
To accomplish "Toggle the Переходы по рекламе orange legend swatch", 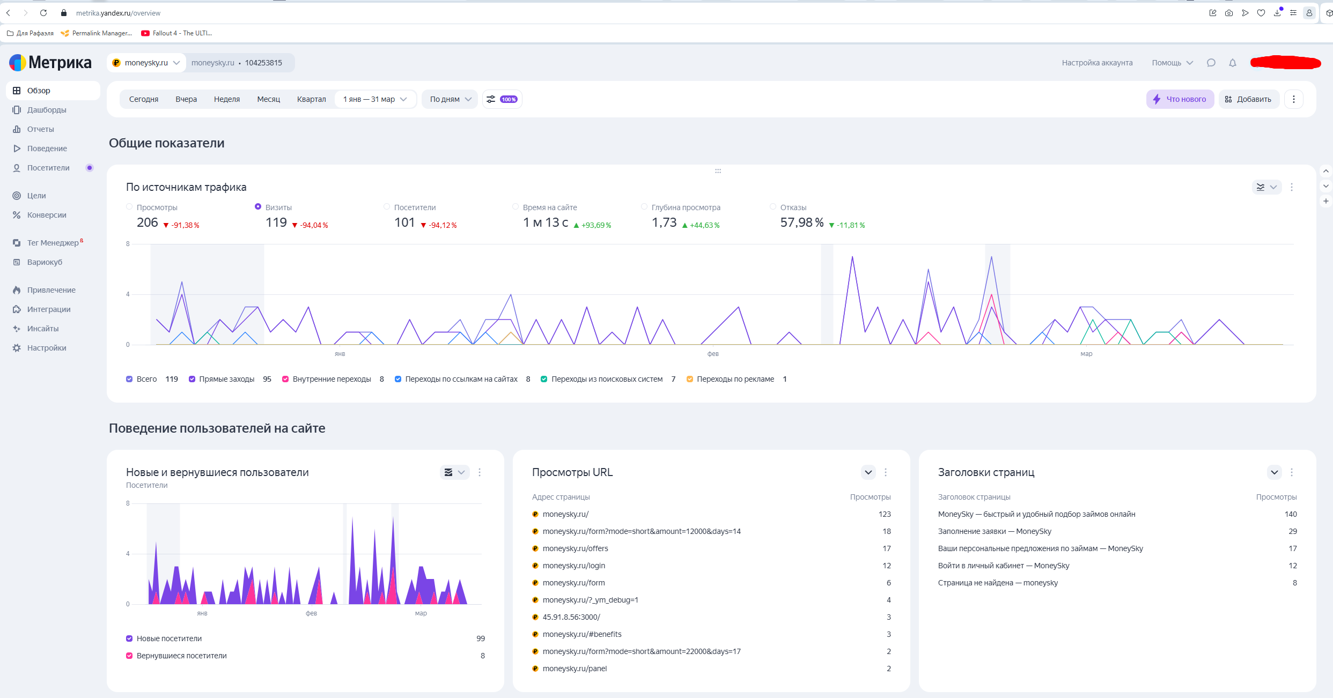I will 690,379.
